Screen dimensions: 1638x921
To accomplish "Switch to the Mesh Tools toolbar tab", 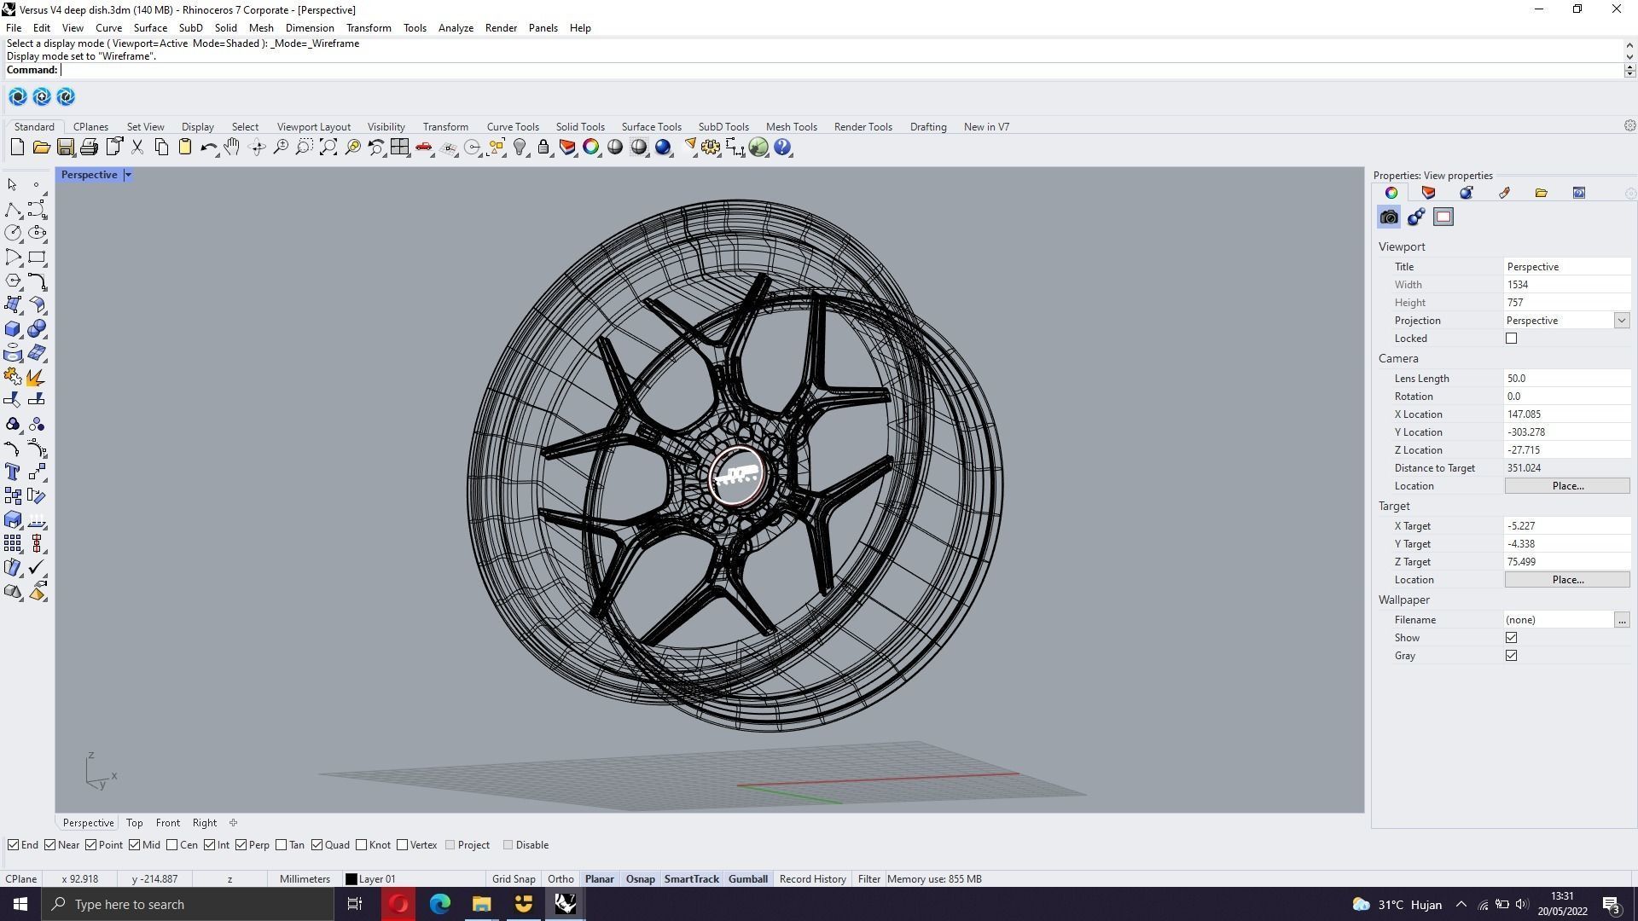I will pyautogui.click(x=791, y=127).
